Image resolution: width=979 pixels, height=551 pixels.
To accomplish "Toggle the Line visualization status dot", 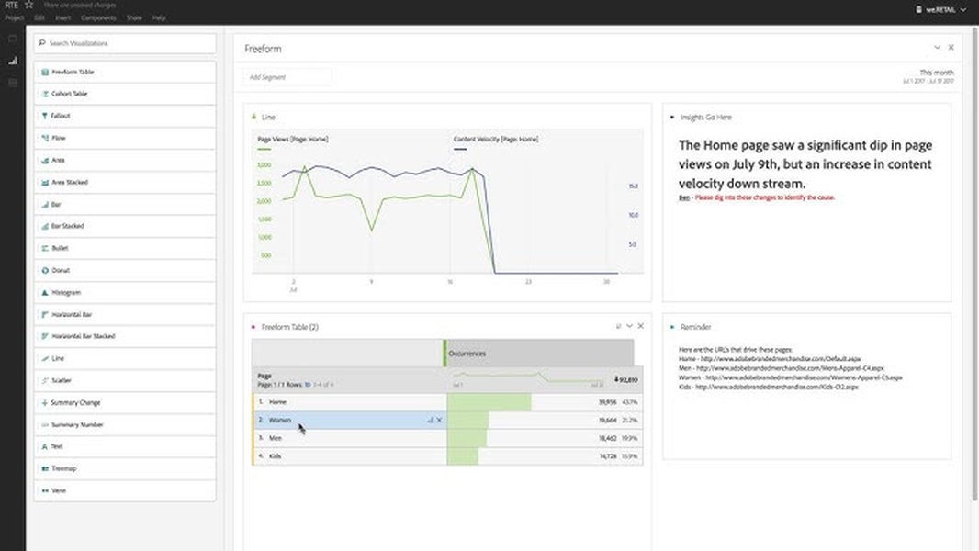I will point(253,117).
